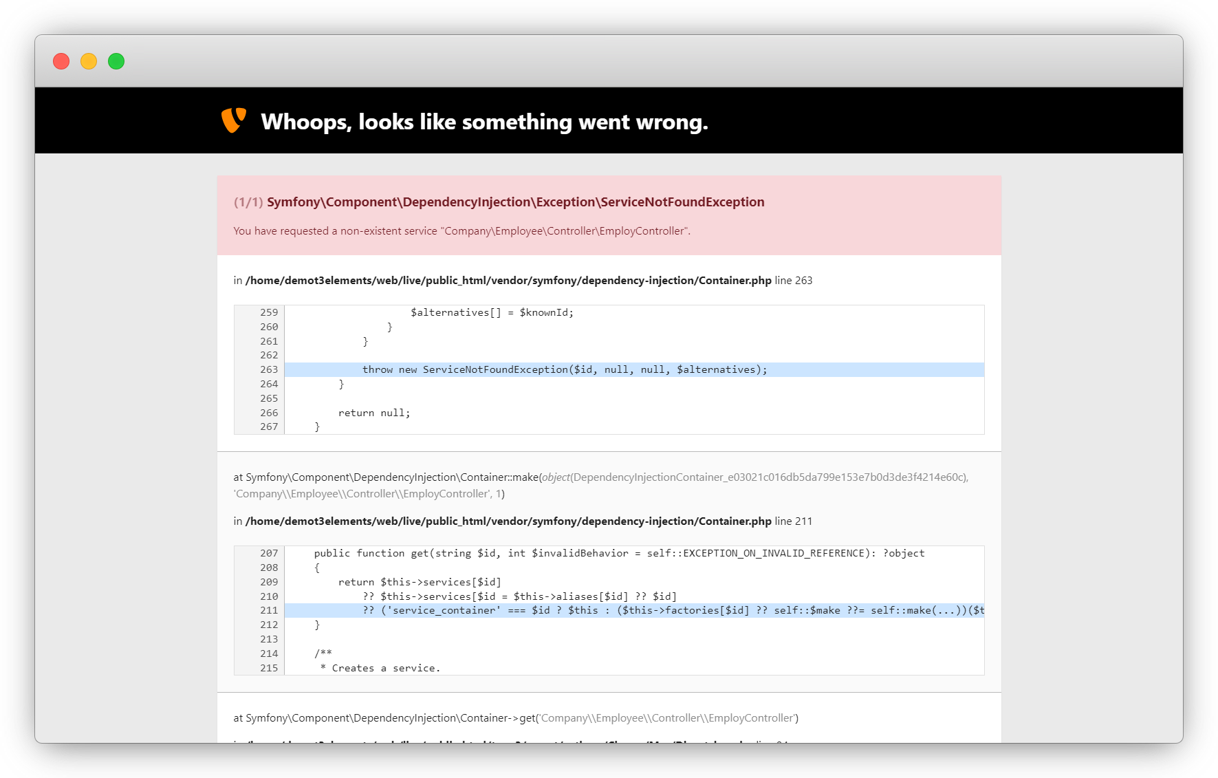Select the ServiceNotFoundException exception title

click(515, 202)
